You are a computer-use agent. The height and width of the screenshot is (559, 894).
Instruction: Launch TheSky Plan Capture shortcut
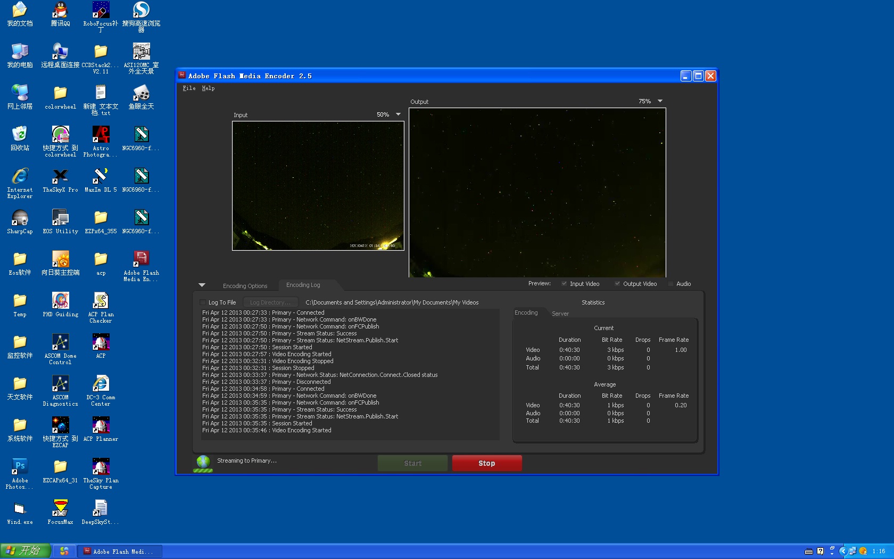tap(101, 474)
